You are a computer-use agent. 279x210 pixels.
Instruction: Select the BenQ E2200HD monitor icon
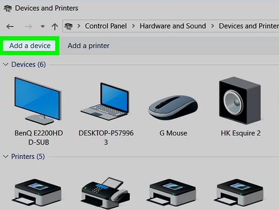[x=38, y=101]
